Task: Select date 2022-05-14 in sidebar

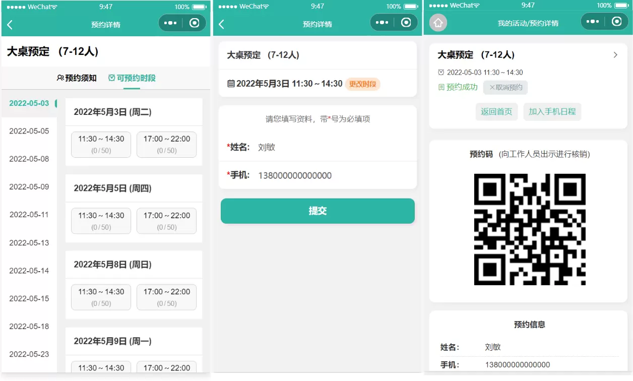Action: [x=29, y=271]
